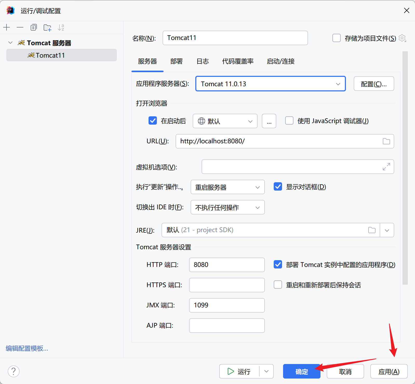Viewport: 415px width, 384px height.
Task: Click the Tomcat icon beside Tomcat 服务器
Action: point(21,43)
